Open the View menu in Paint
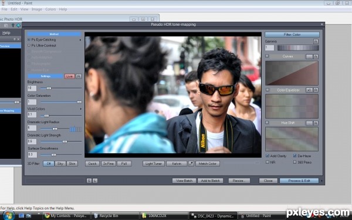This screenshot has height=220, width=352. tap(24, 9)
